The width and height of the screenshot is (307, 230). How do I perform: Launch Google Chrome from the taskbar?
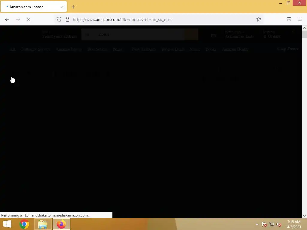coord(24,224)
